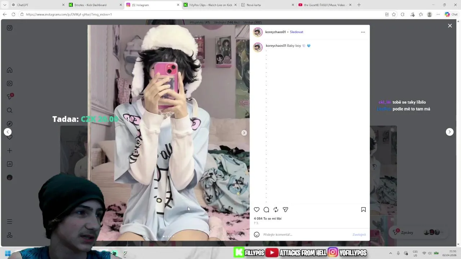This screenshot has height=259, width=461.
Task: Open koreychaos01 profile from header username
Action: pos(276,32)
